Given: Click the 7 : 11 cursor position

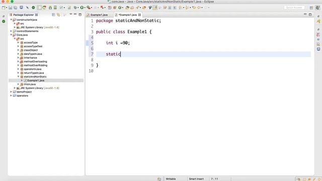Looking at the screenshot, I should coord(214,179).
